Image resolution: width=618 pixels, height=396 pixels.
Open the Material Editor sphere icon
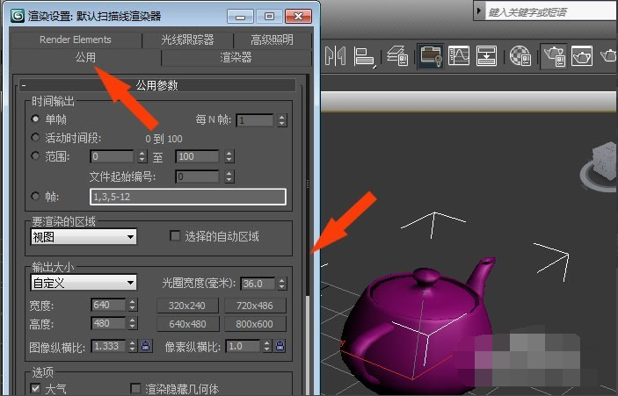(520, 56)
